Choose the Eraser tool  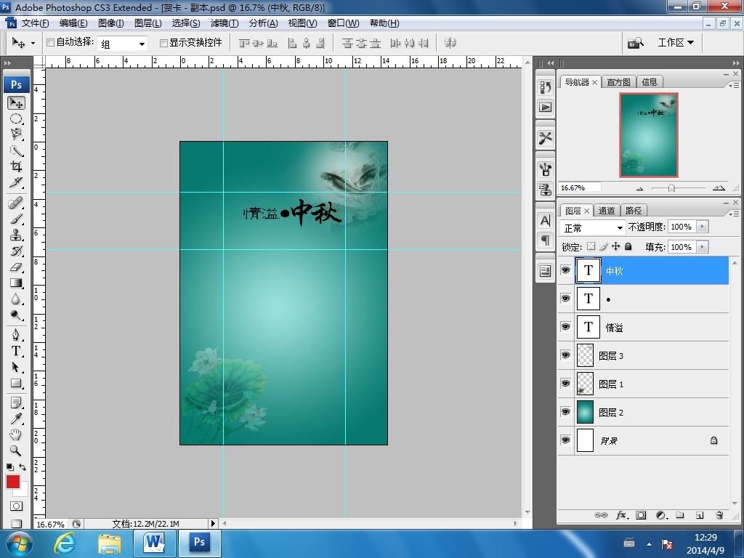[16, 267]
